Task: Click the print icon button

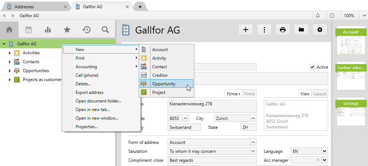Action: [x=283, y=30]
